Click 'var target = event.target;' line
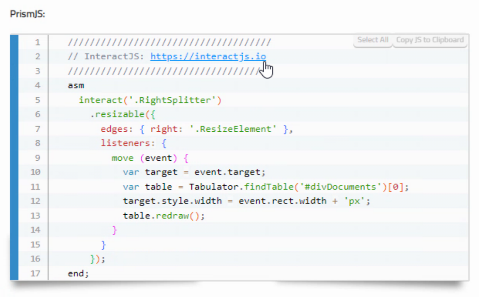The width and height of the screenshot is (479, 297). tap(194, 172)
